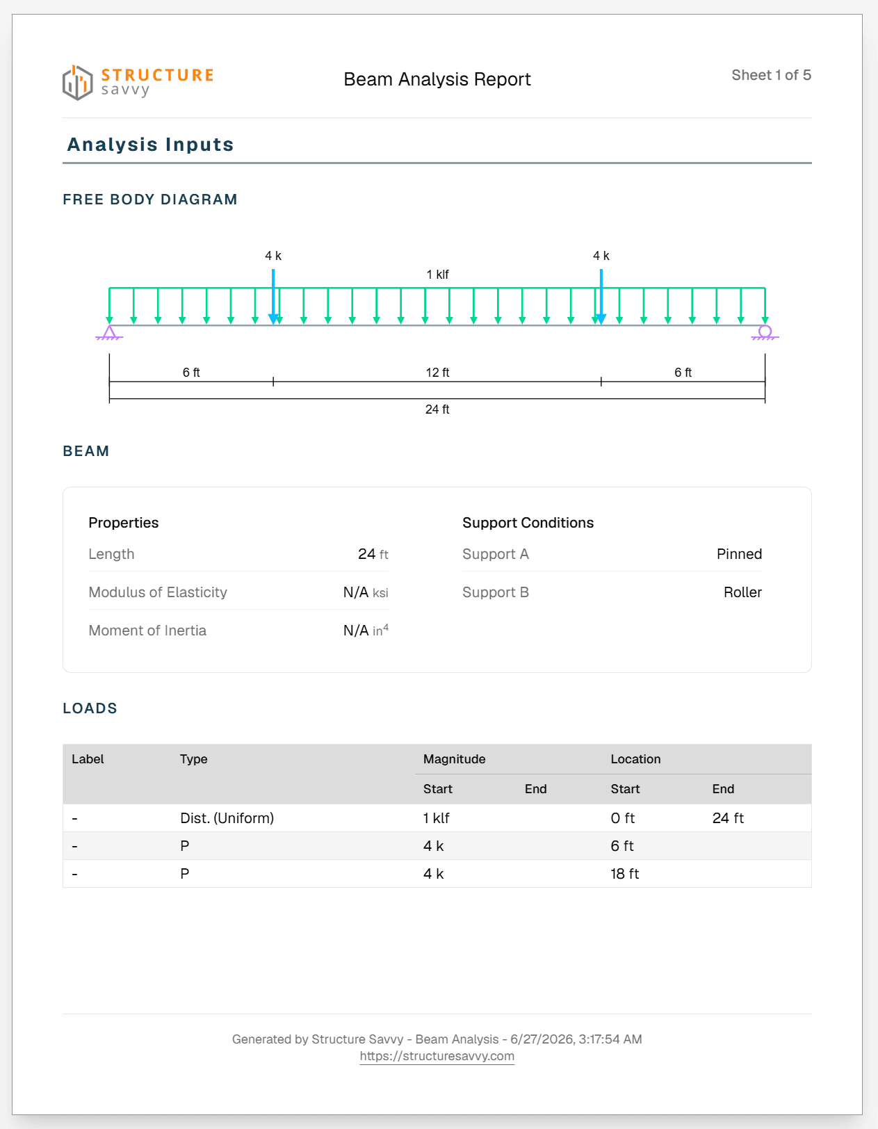Click the 'Beam Analysis Report' title
The image size is (878, 1129).
[437, 79]
